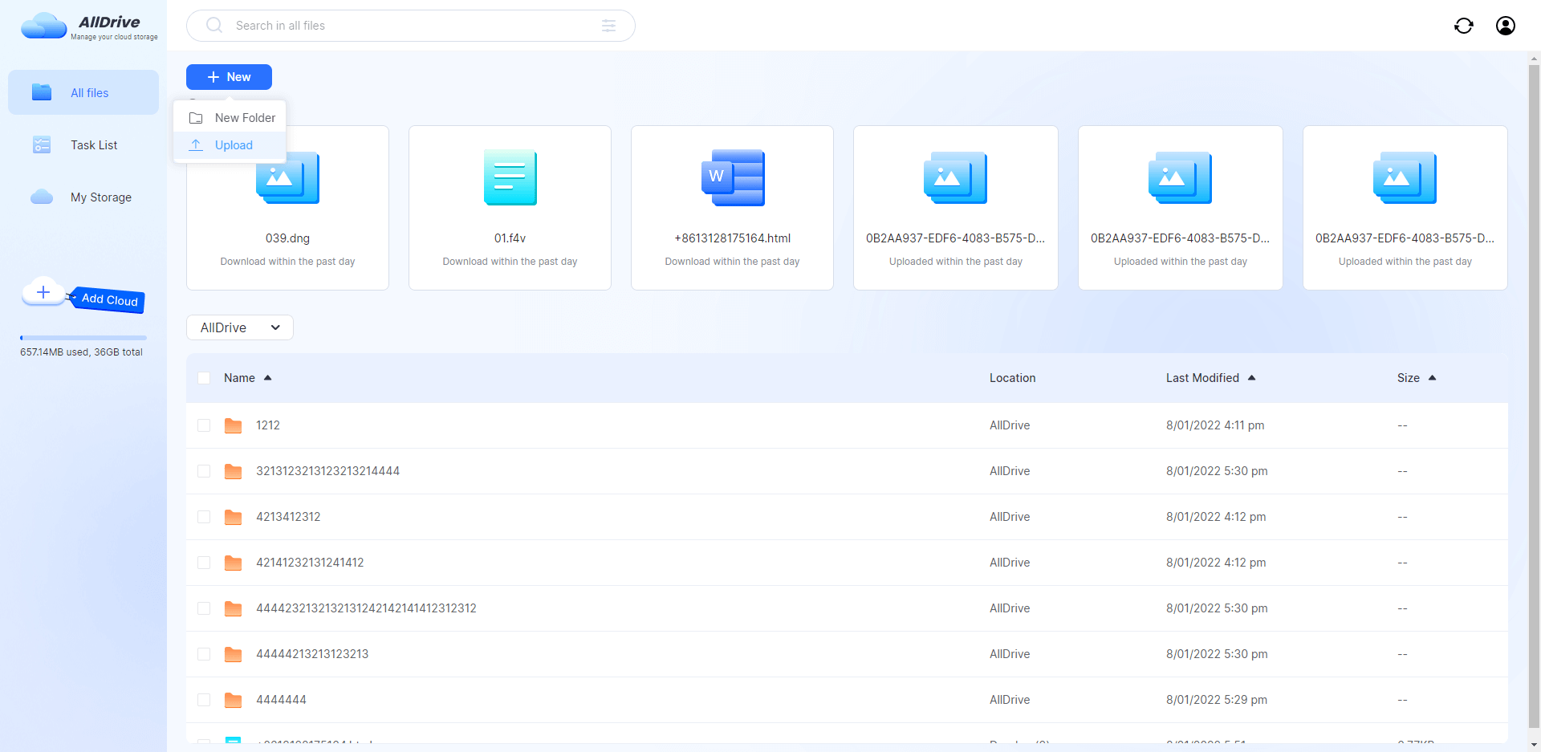Check the box for 3213123213123213214444

(204, 471)
